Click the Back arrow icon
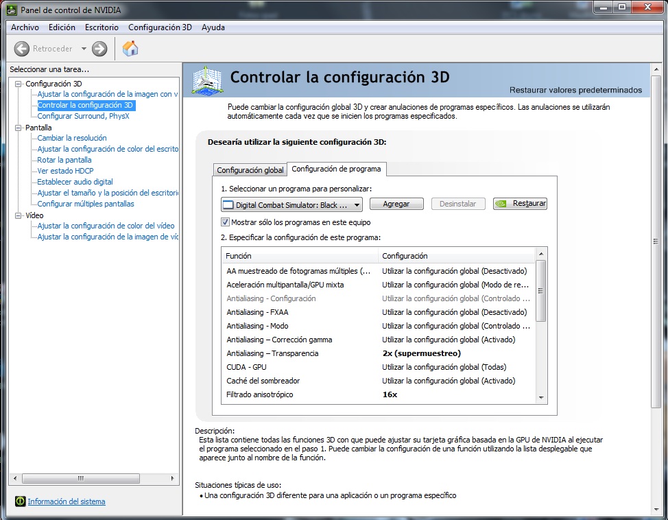Image resolution: width=668 pixels, height=520 pixels. point(22,49)
